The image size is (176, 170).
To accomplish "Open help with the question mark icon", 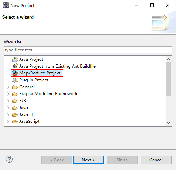I will coord(9,159).
